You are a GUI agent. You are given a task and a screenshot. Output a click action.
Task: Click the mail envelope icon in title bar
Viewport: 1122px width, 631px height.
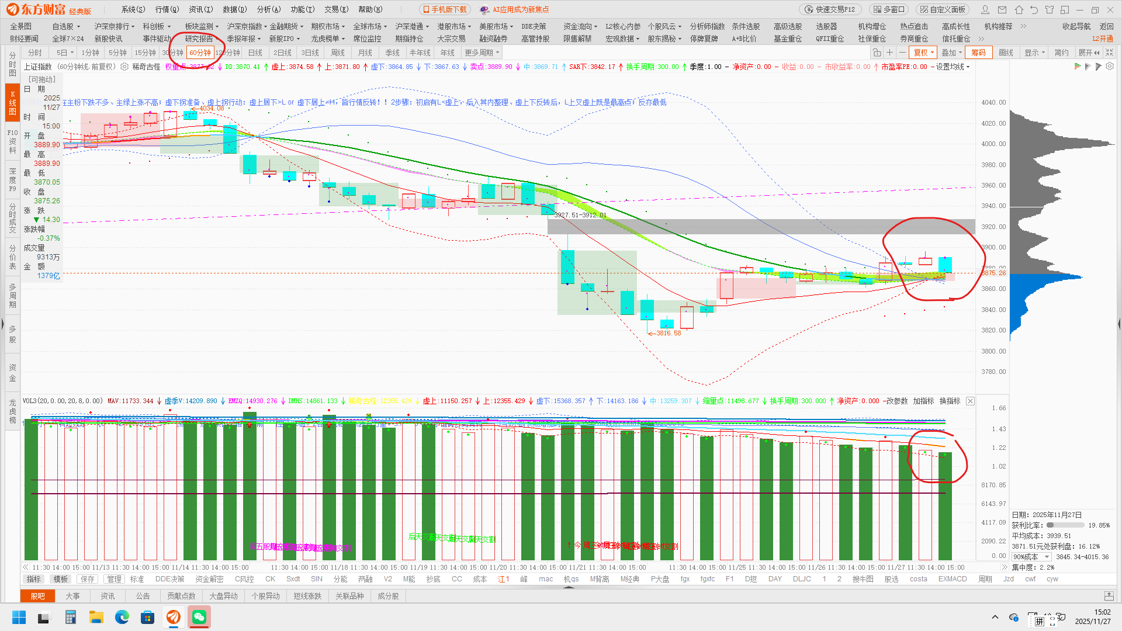point(1003,9)
